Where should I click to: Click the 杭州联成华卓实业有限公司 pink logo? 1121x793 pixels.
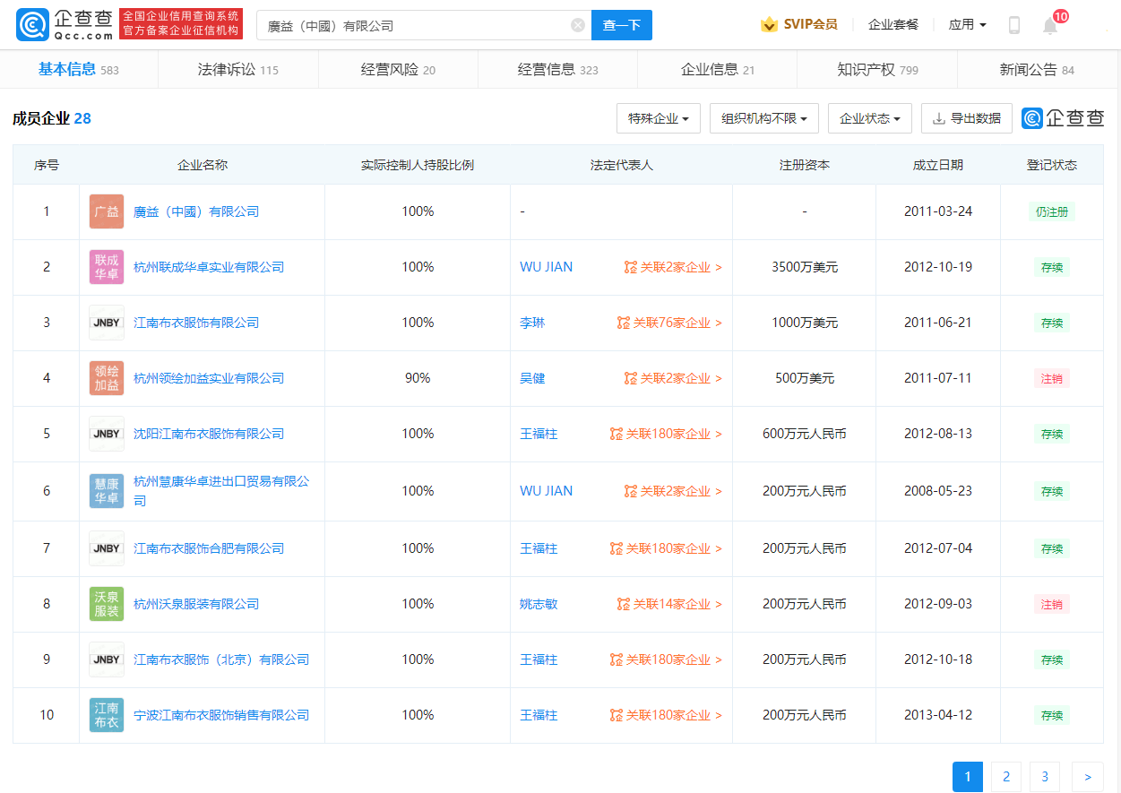(107, 267)
